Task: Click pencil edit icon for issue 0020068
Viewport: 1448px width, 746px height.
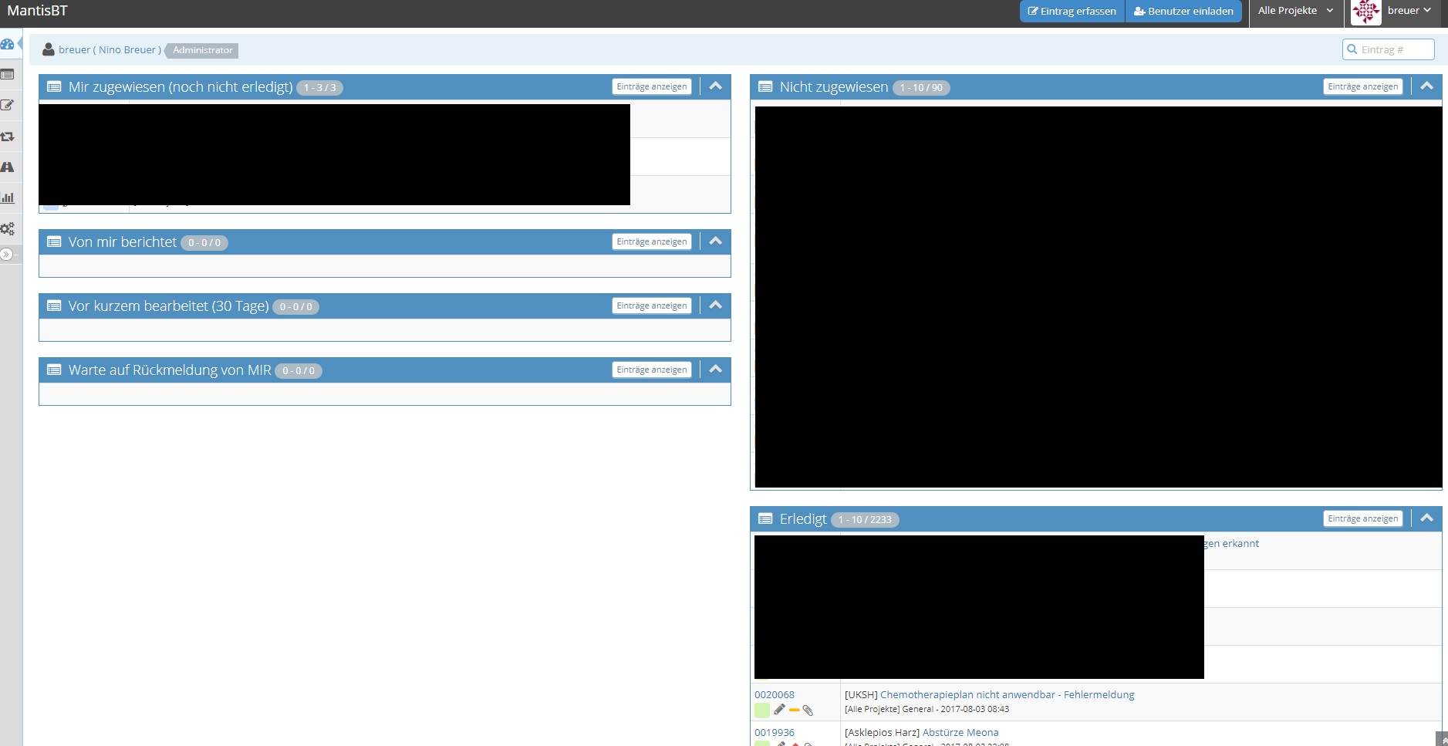Action: [x=779, y=710]
